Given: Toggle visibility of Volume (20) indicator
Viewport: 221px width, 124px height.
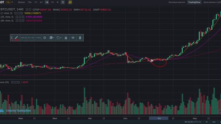Looking at the screenshot, I should tap(12, 82).
